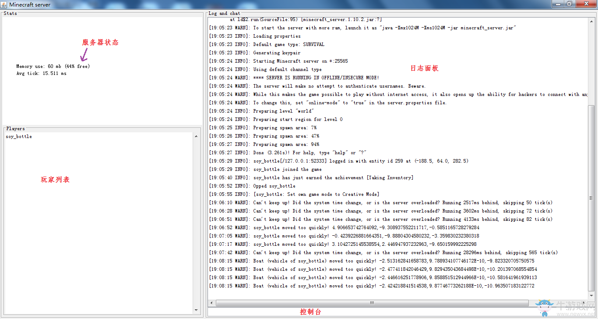Click the "Preparing spawn area: 7%" line
The width and height of the screenshot is (598, 319).
[263, 128]
